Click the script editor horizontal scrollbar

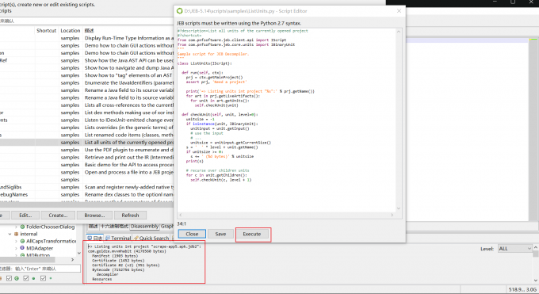[x=285, y=215]
